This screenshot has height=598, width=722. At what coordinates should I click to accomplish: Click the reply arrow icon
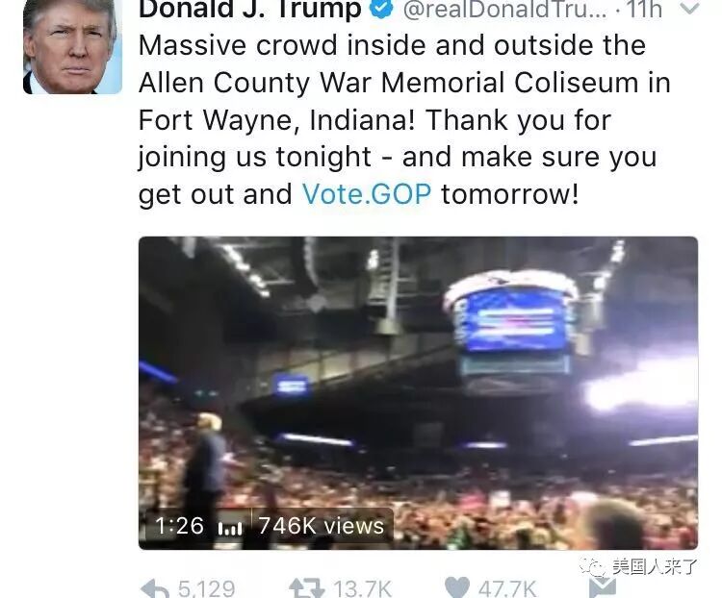154,588
